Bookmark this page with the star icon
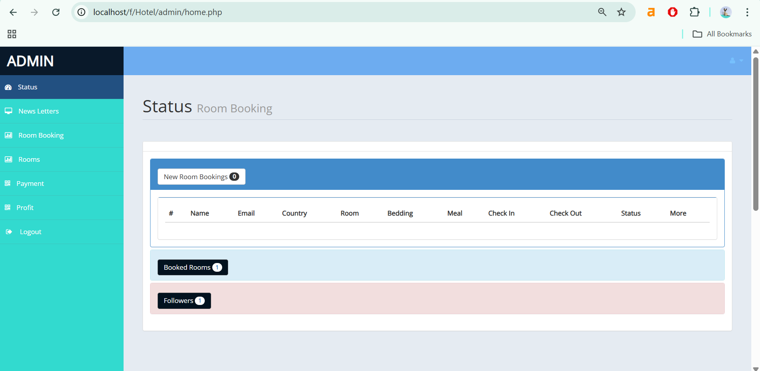This screenshot has width=760, height=371. [x=621, y=12]
